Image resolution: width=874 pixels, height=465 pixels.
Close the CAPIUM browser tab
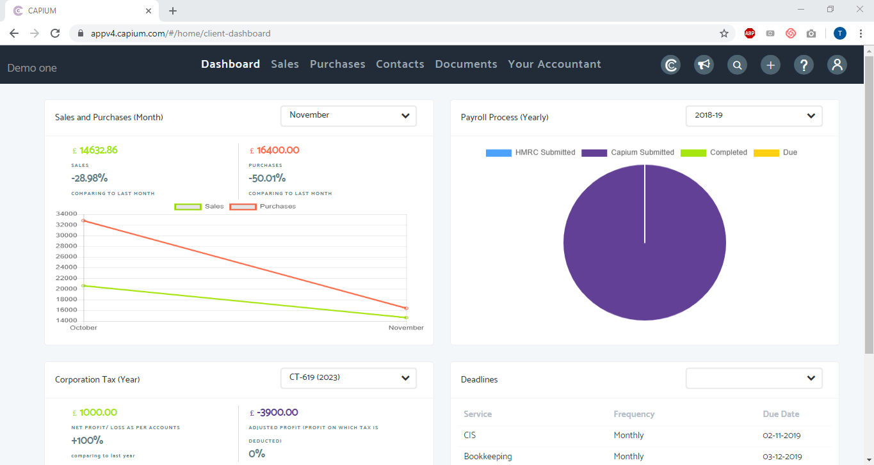click(149, 11)
